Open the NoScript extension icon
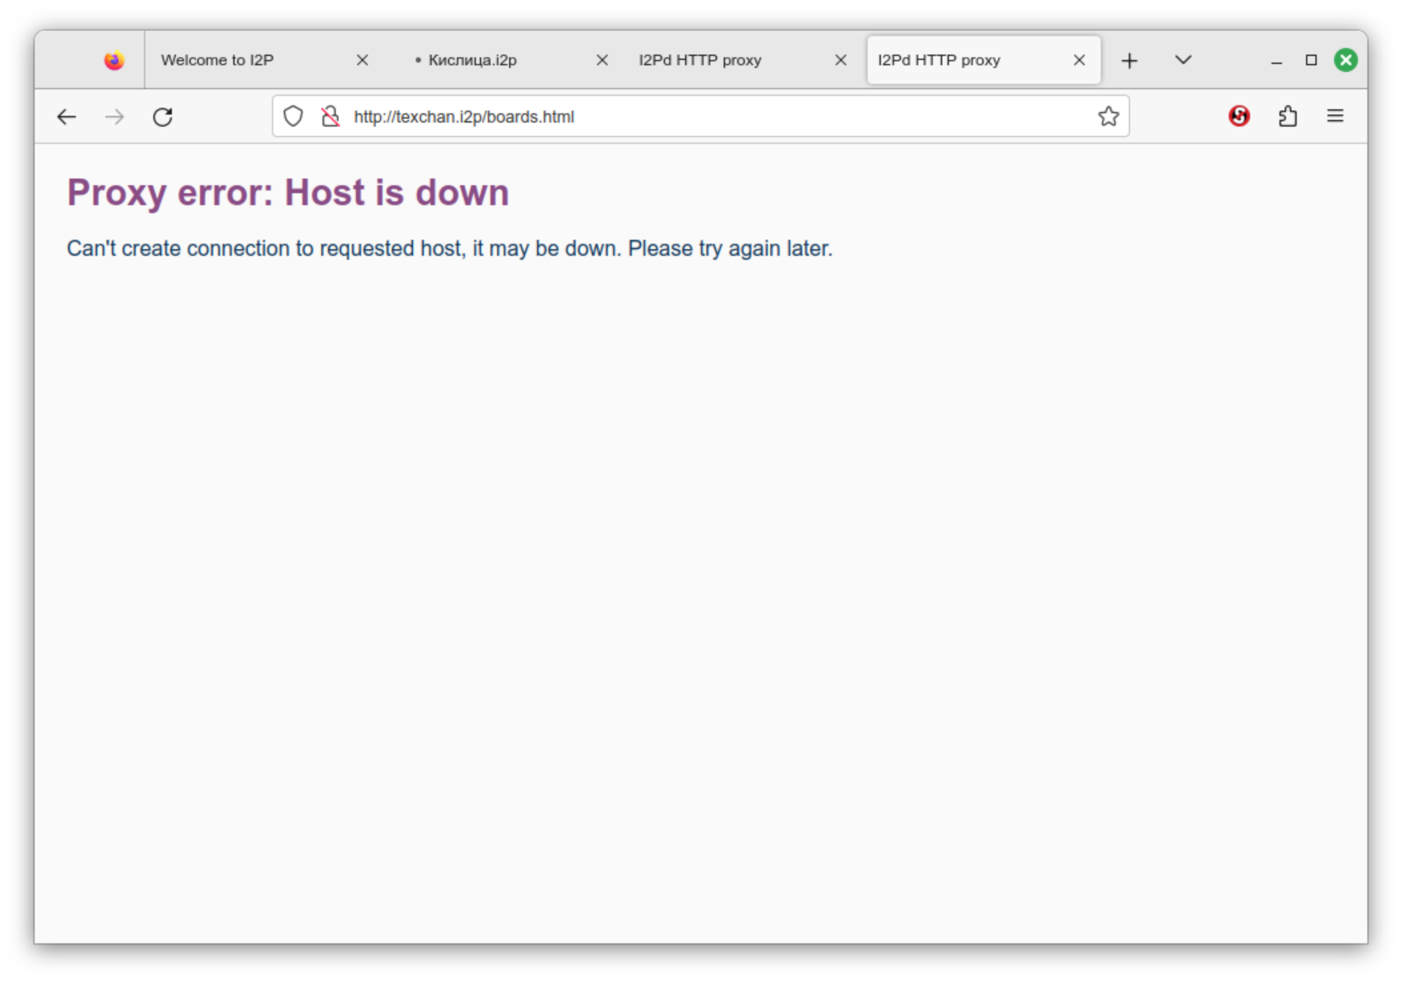This screenshot has height=982, width=1402. [x=1239, y=117]
